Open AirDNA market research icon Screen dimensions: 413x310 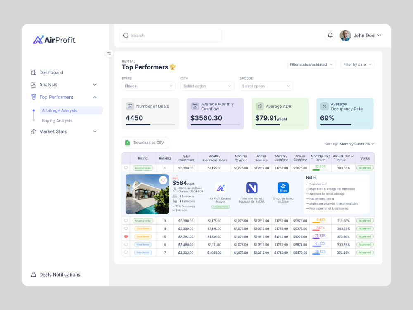252,188
